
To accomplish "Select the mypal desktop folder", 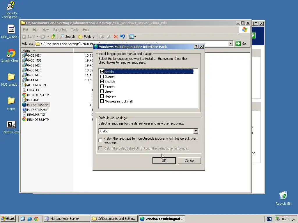I will [x=11, y=103].
